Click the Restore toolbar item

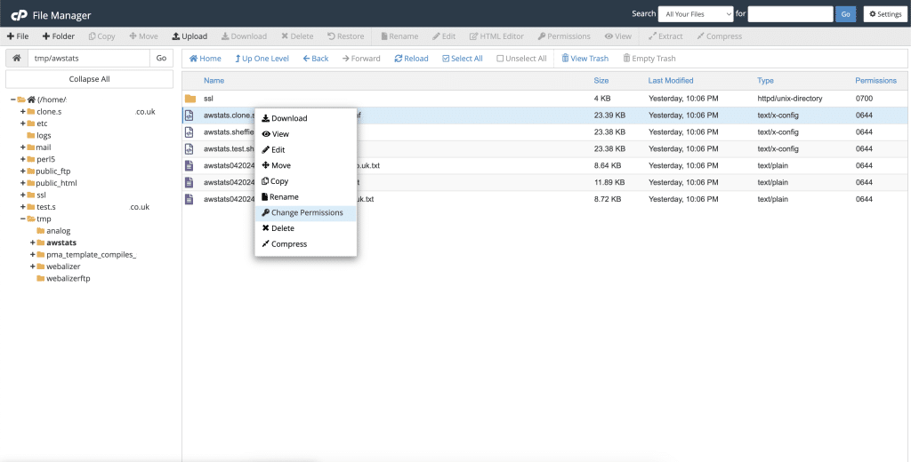346,36
